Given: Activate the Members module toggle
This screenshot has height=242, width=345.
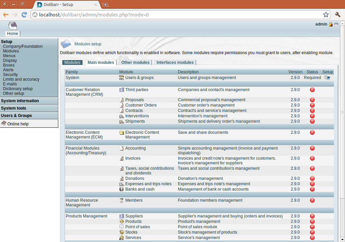Looking at the screenshot, I should (312, 200).
